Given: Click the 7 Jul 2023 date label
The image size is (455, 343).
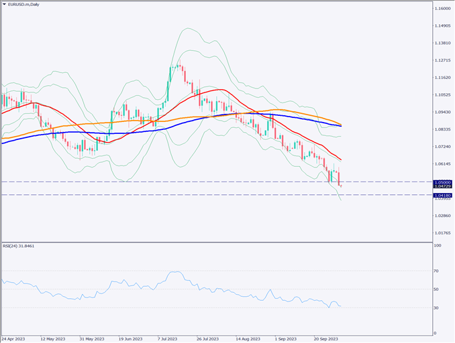Looking at the screenshot, I should pos(170,339).
